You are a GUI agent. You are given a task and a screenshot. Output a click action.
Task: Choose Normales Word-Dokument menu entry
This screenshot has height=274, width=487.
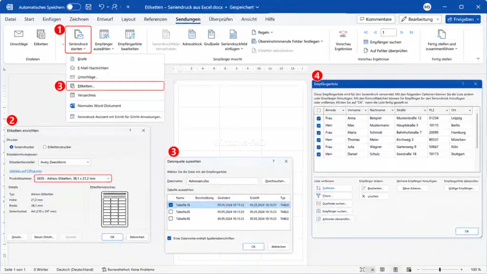[115, 106]
